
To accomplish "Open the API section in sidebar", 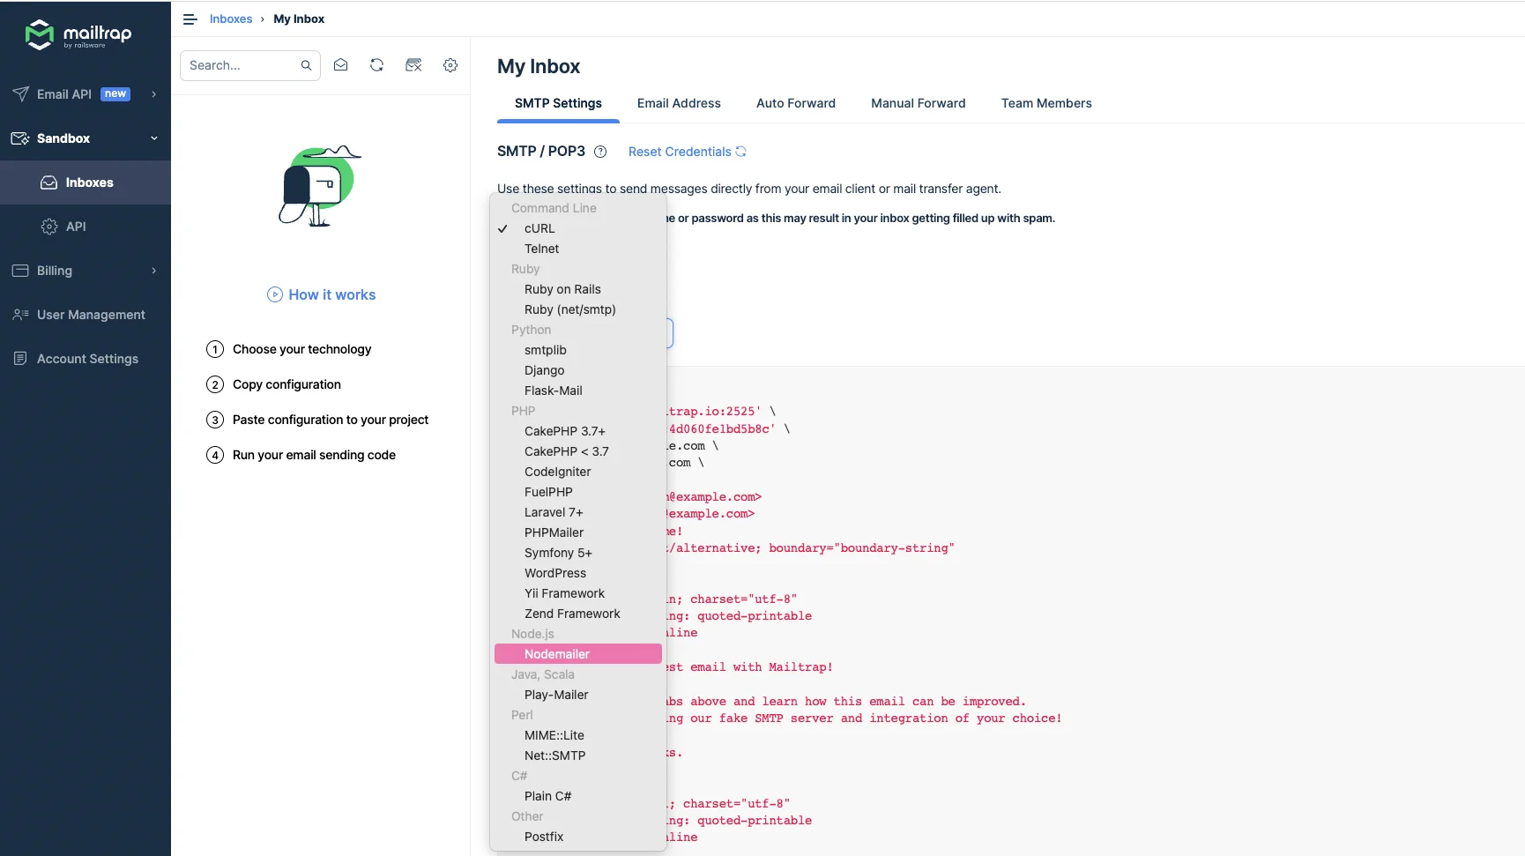I will [75, 227].
